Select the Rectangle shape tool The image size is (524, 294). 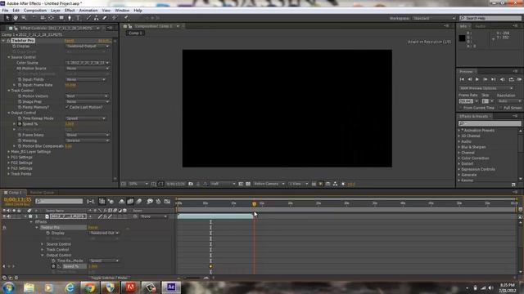[61, 18]
